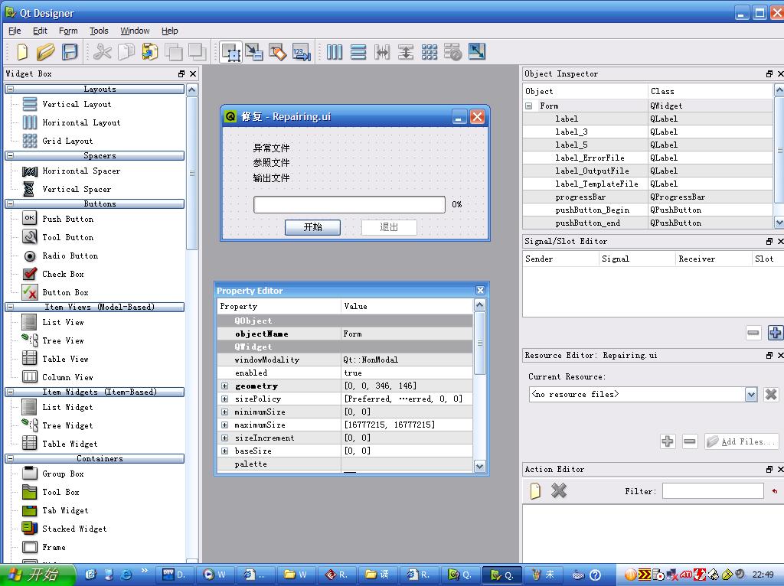Click minus button in Signal/Slot Editor
This screenshot has width=784, height=586.
tap(753, 333)
